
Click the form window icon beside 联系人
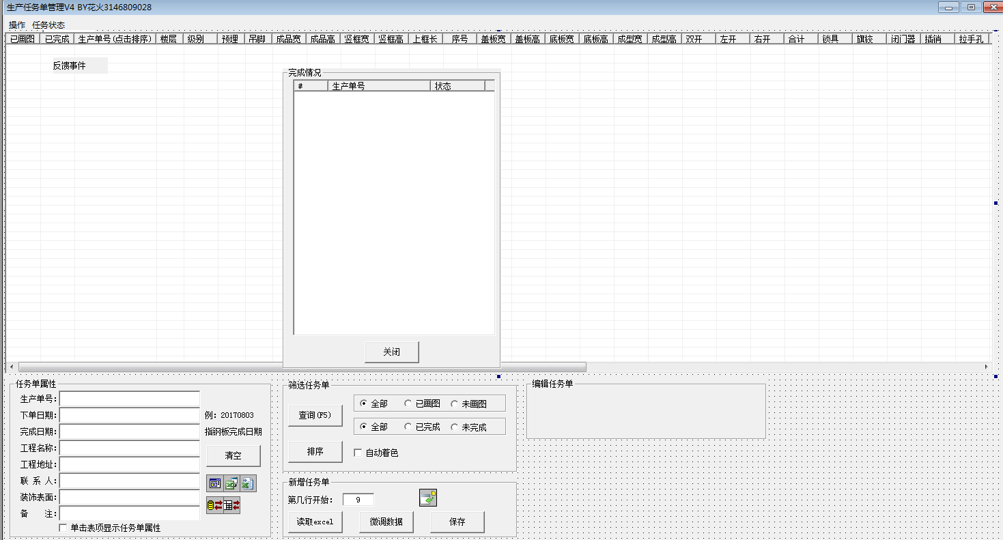pyautogui.click(x=215, y=483)
